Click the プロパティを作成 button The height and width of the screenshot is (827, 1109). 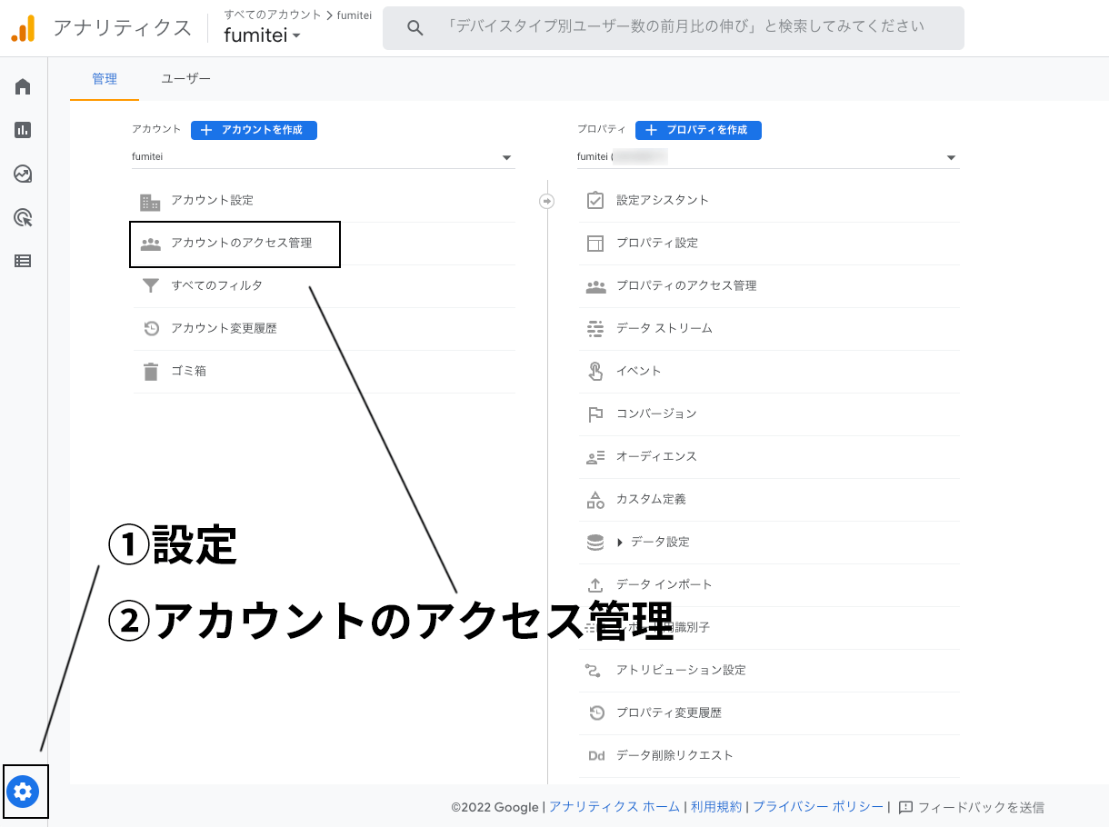tap(698, 130)
